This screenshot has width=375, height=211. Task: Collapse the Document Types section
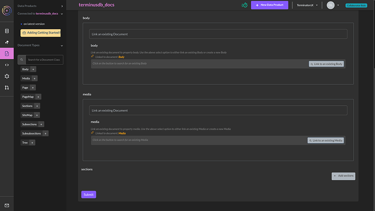62,46
